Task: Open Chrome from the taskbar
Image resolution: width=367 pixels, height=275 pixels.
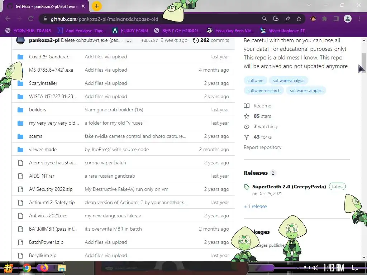Action: [x=27, y=268]
